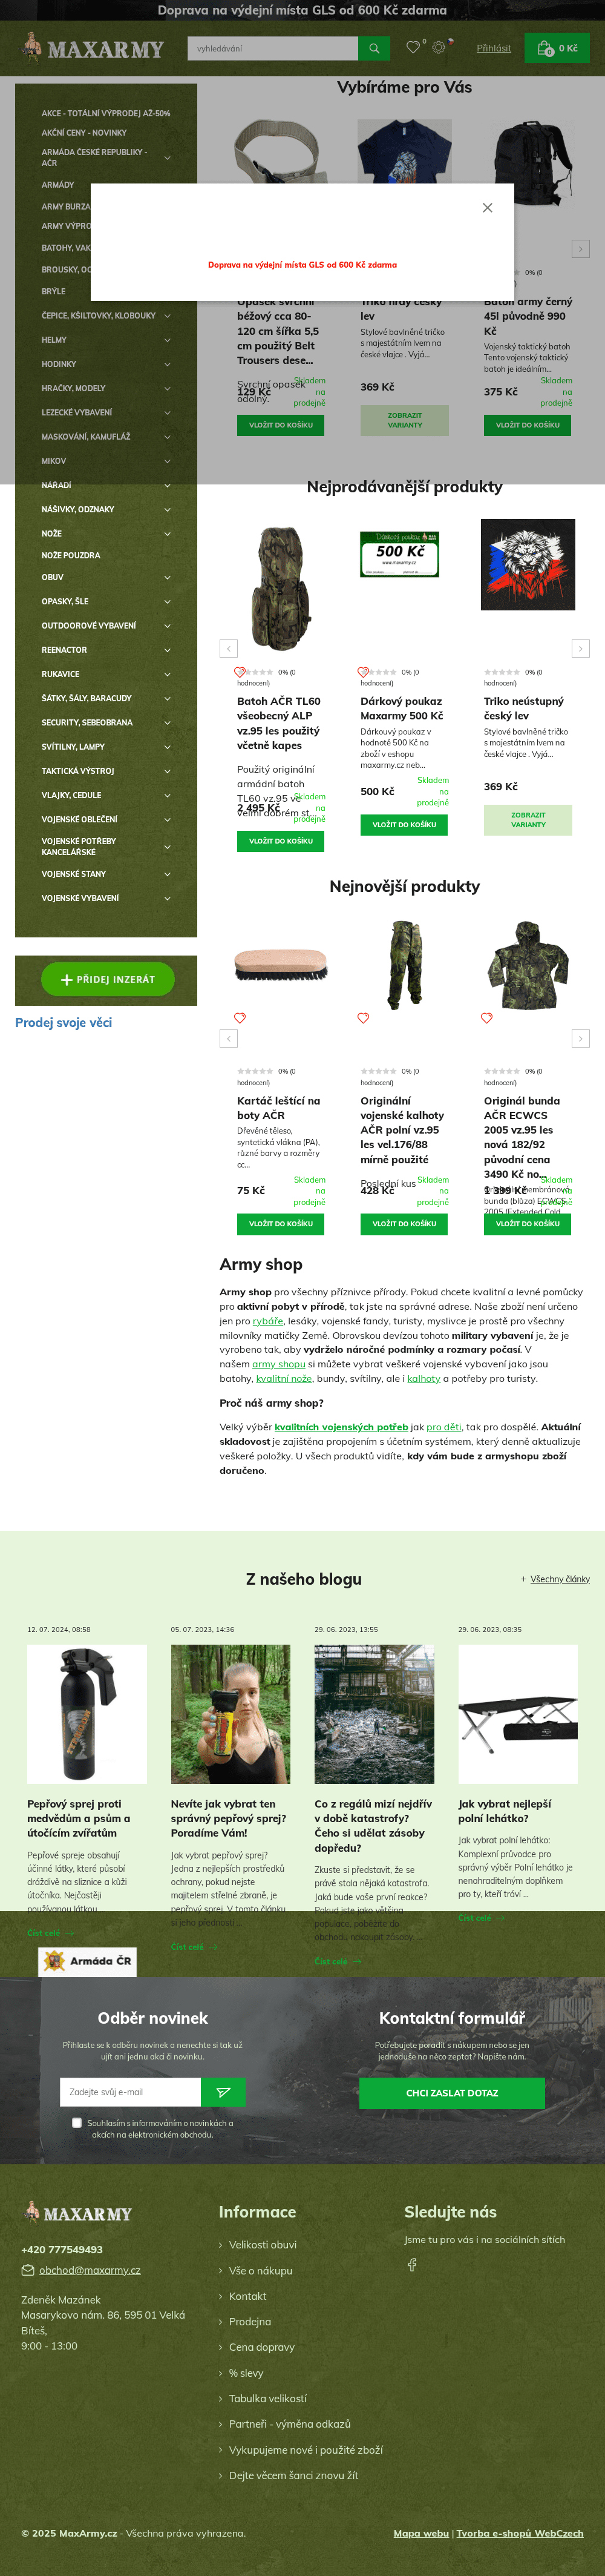Open the shopping cart showing 0 Kč

point(557,48)
